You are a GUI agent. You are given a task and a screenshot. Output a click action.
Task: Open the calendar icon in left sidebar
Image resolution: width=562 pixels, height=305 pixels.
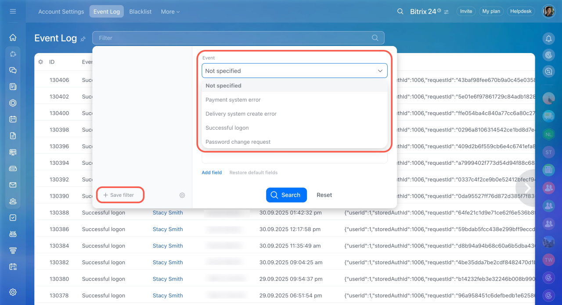point(13,119)
